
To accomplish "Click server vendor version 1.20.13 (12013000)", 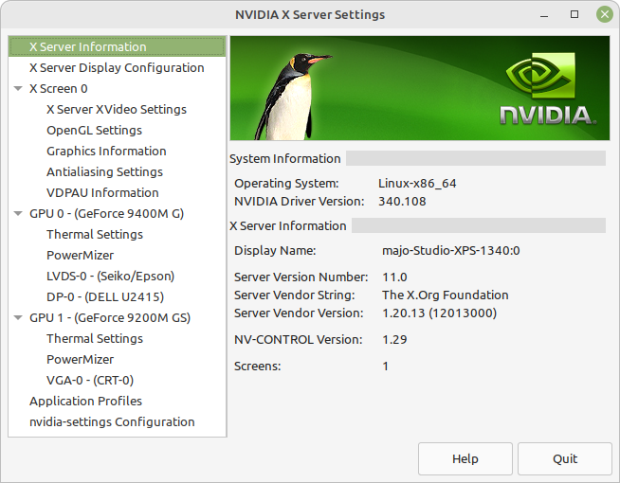I will [x=439, y=313].
